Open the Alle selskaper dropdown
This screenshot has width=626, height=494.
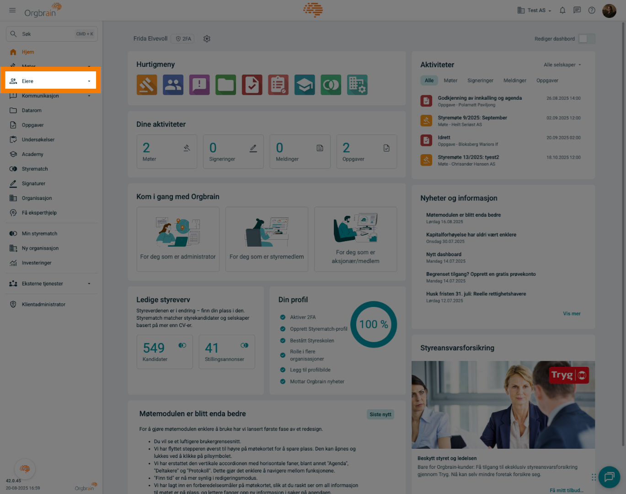562,65
